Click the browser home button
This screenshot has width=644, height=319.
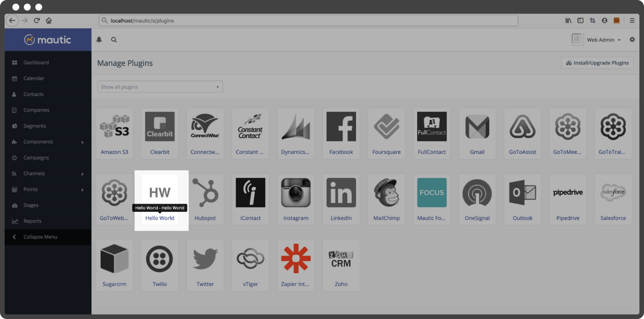(x=49, y=21)
